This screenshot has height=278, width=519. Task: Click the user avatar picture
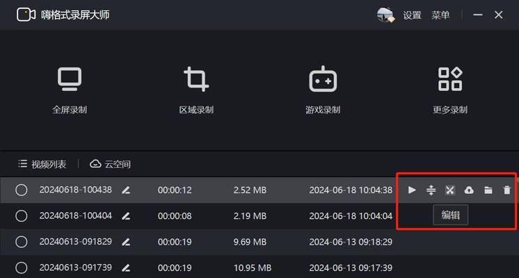pyautogui.click(x=385, y=15)
